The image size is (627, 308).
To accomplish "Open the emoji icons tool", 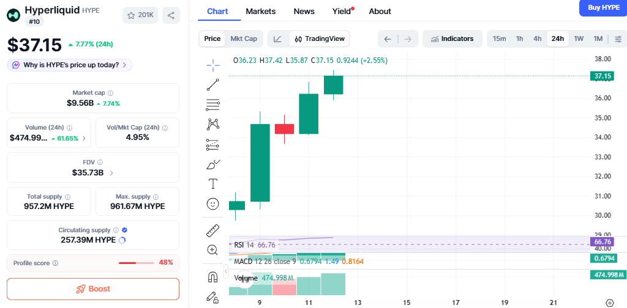I will coord(213,204).
